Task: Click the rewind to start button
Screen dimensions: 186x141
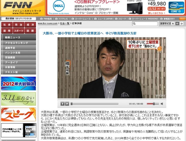Action: (x=67, y=104)
